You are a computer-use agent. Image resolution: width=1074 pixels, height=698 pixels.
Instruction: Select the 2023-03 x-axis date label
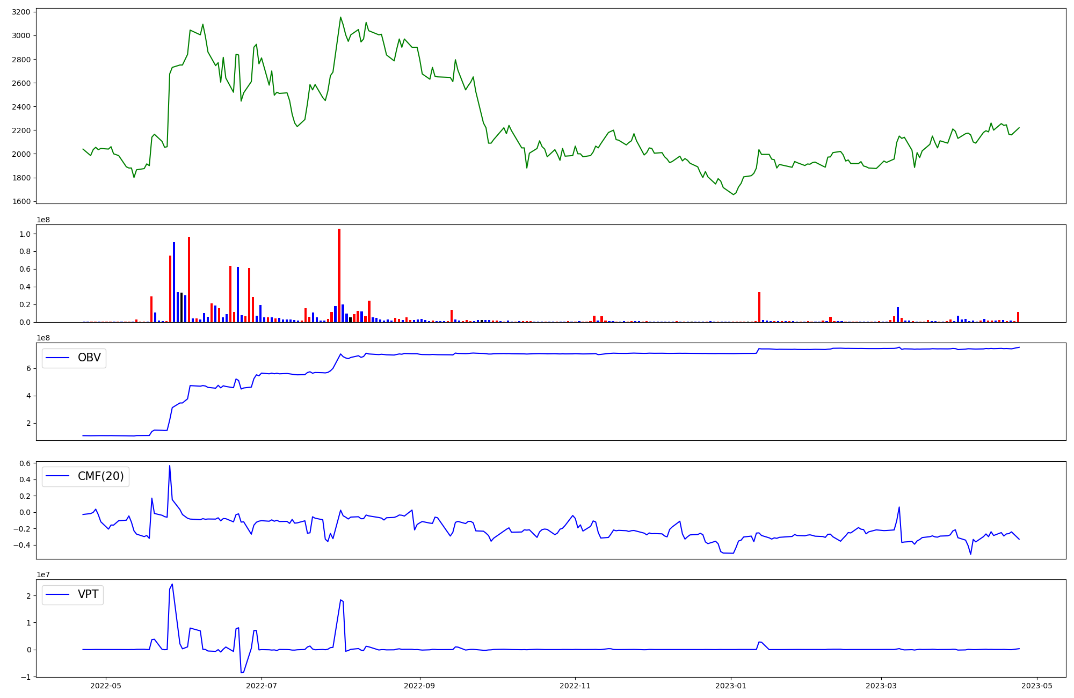click(x=881, y=686)
